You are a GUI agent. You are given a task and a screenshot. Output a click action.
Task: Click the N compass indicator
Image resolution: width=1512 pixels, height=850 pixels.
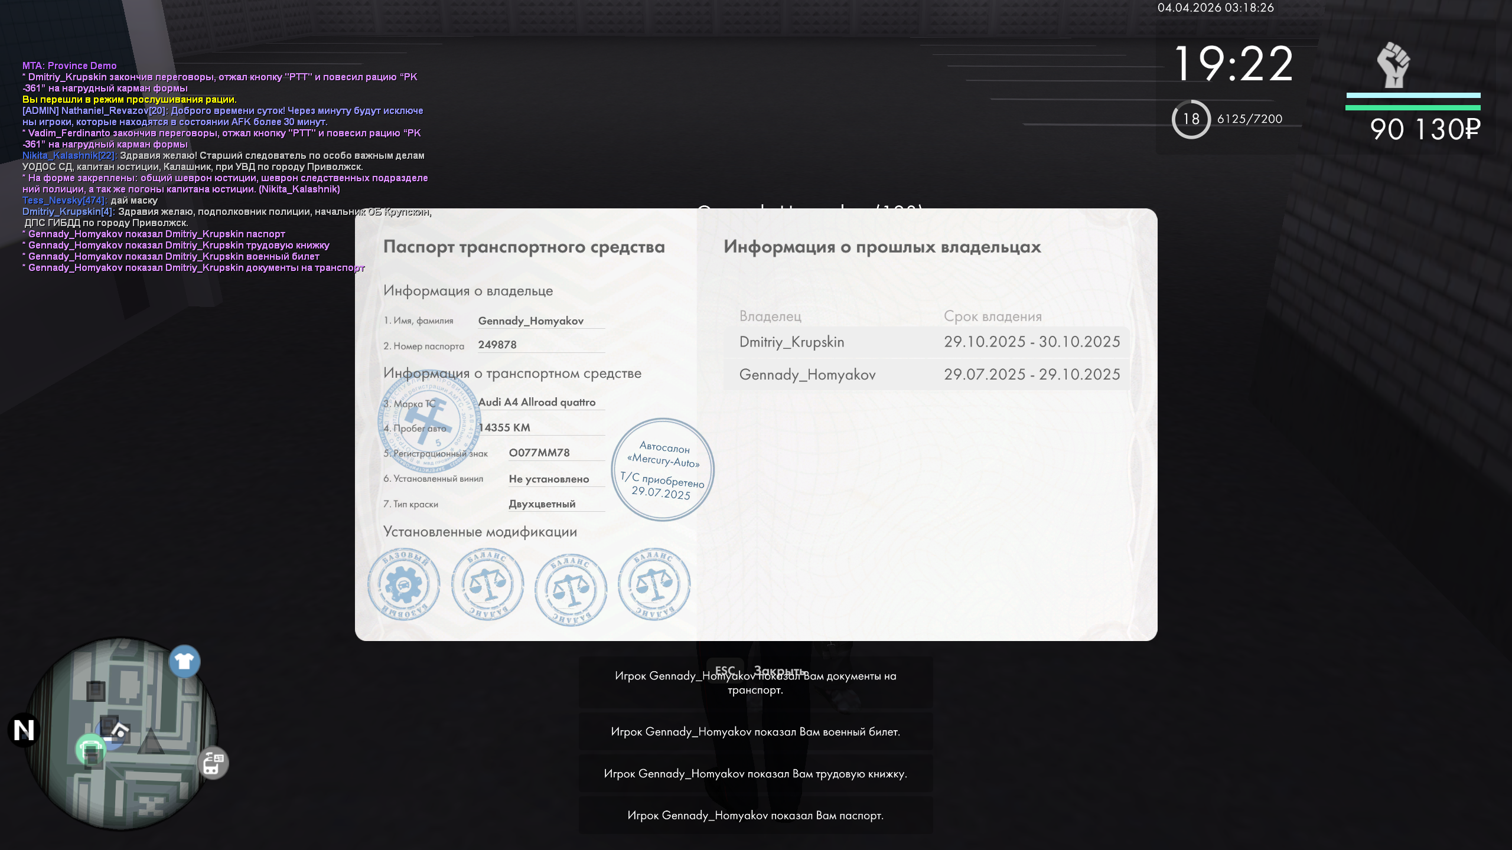pyautogui.click(x=24, y=730)
